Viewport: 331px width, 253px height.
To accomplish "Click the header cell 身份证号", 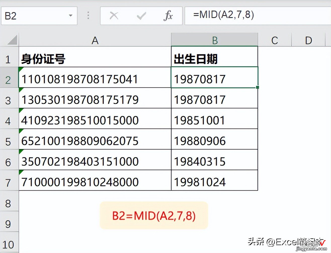I will [95, 57].
